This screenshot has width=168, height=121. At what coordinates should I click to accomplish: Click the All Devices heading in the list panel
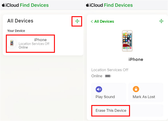pos(20,21)
